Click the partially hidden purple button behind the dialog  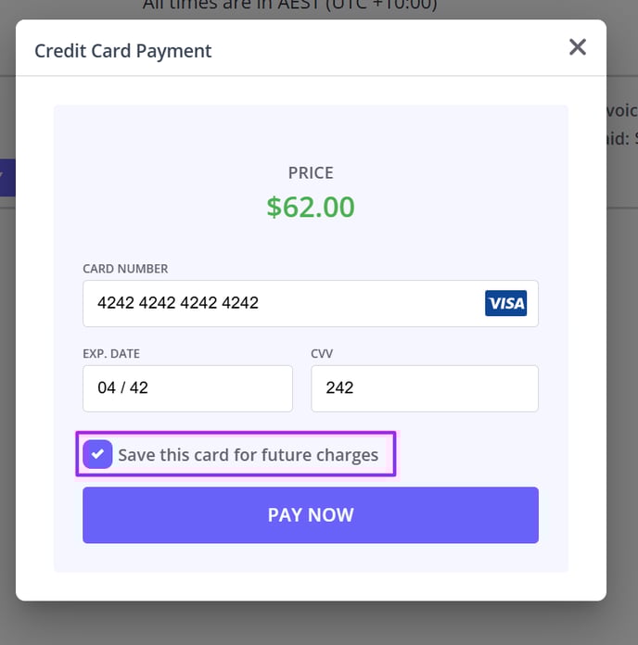(7, 178)
